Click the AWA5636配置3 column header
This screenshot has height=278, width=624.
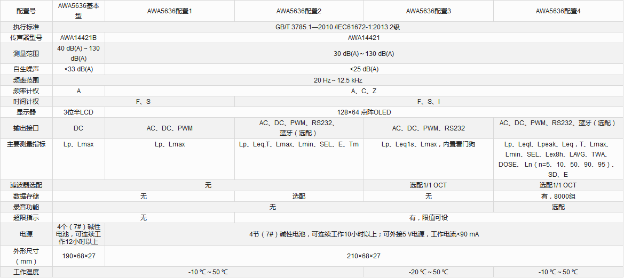[x=429, y=11]
